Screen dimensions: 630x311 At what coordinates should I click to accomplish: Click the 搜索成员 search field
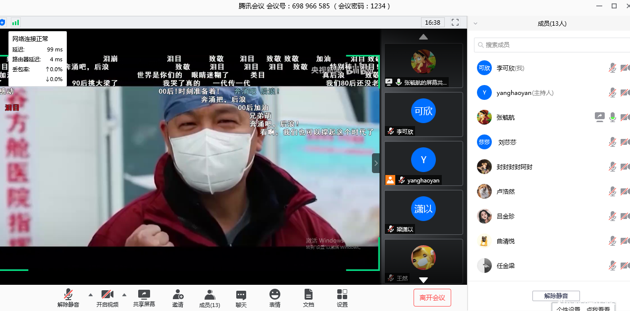coord(550,45)
